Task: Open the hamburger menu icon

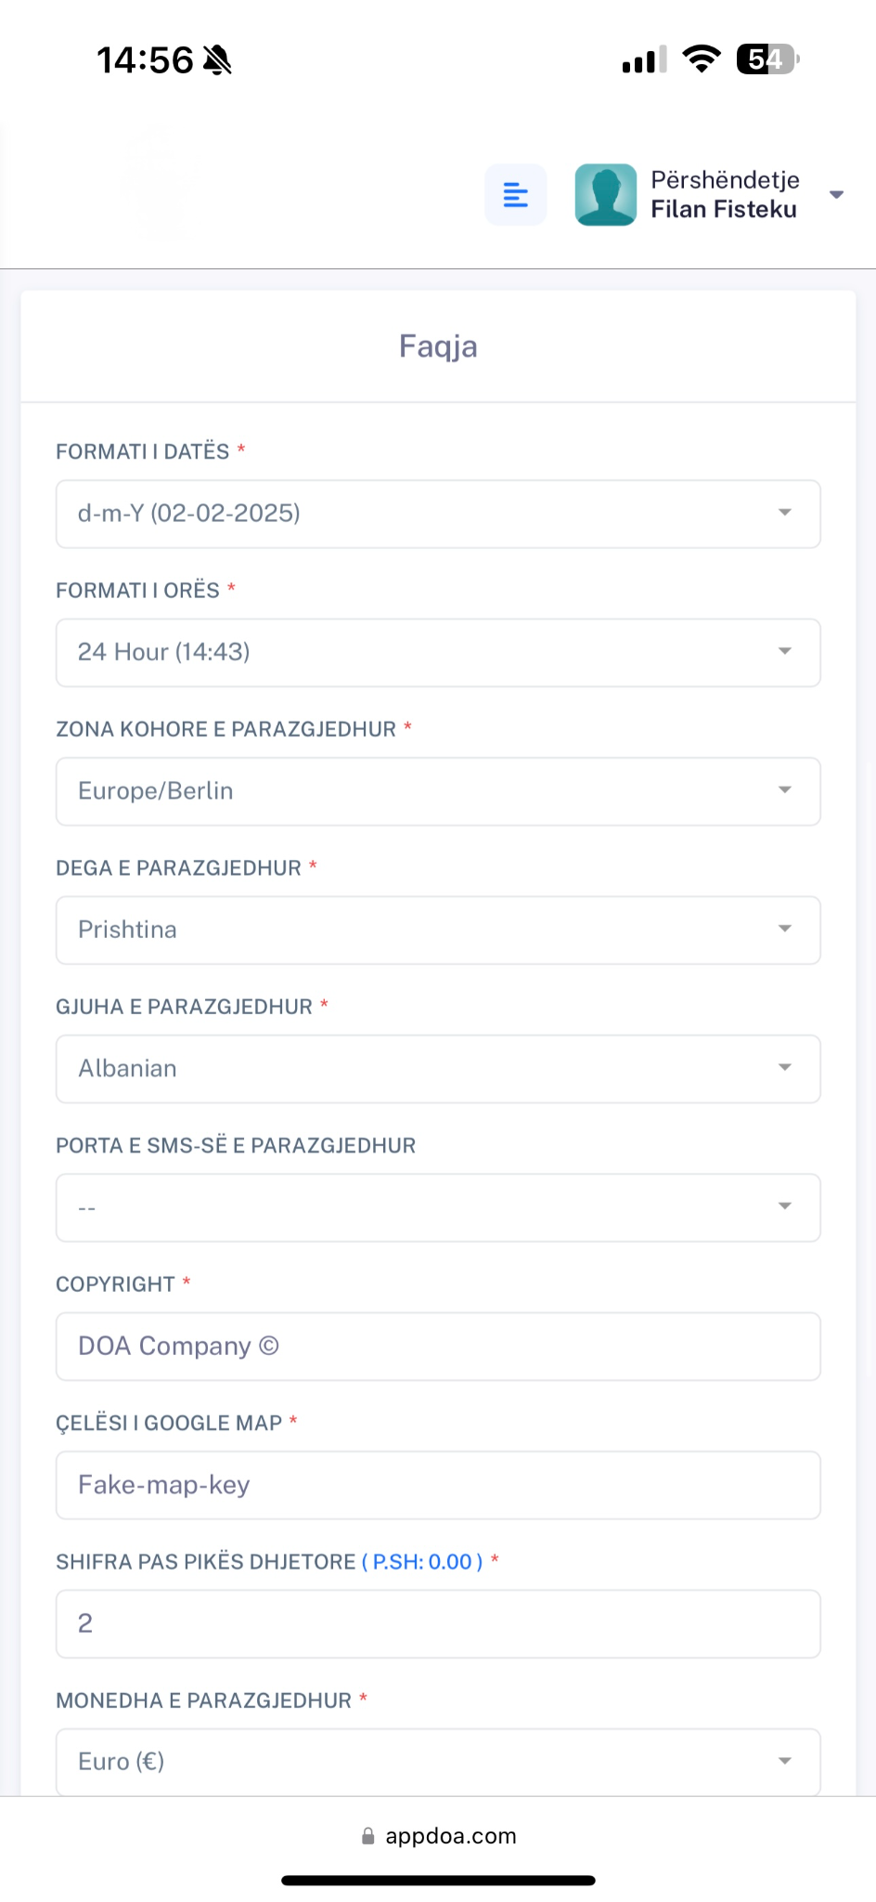Action: coord(515,195)
